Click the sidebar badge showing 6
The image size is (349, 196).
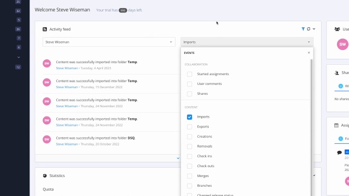coord(19,47)
